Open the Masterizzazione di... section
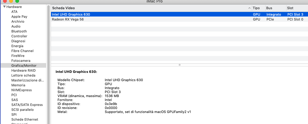The image size is (308, 124). point(28,80)
